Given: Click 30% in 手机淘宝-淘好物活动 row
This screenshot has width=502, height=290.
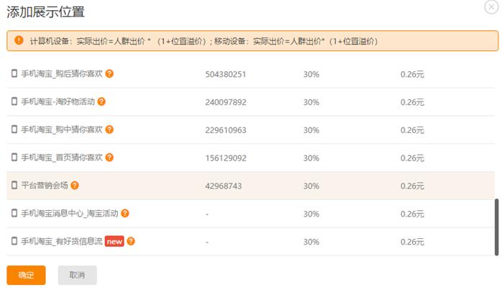Looking at the screenshot, I should point(311,102).
